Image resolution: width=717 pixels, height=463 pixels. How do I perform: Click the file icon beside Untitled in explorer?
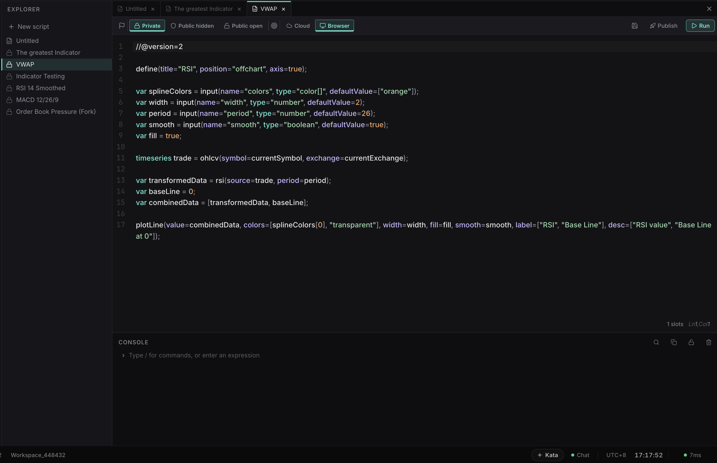(x=9, y=41)
